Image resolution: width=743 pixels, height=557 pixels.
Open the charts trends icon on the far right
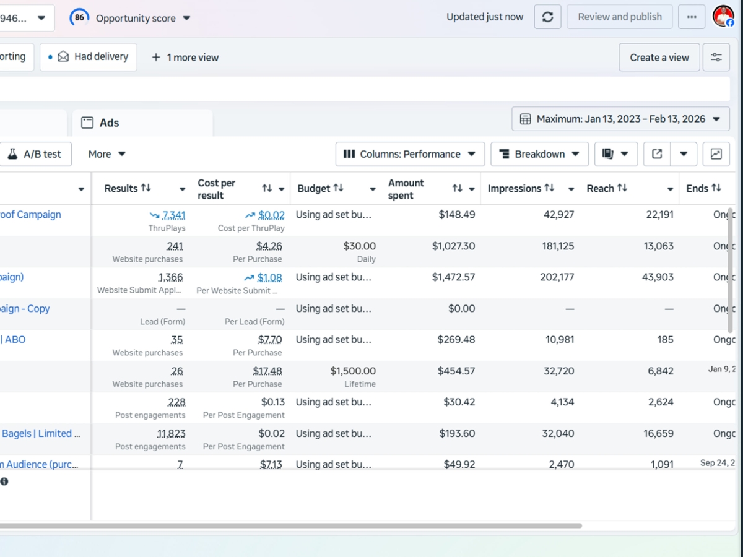[716, 153]
